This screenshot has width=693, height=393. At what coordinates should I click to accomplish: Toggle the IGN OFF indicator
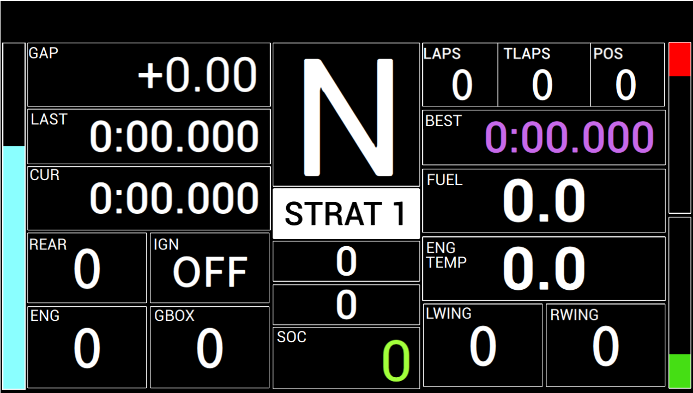point(210,268)
